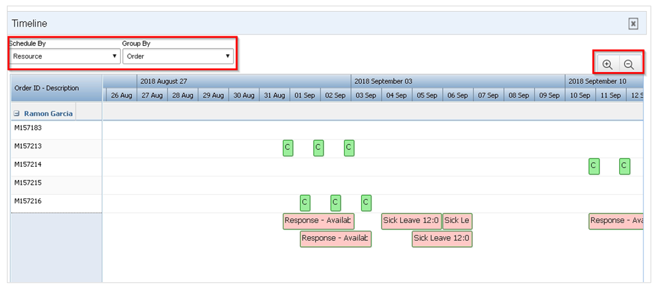Select order M157213 row

pos(28,146)
